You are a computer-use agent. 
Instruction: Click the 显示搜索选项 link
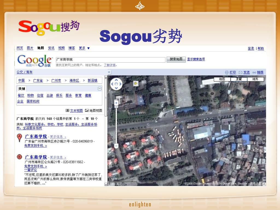pos(196,59)
